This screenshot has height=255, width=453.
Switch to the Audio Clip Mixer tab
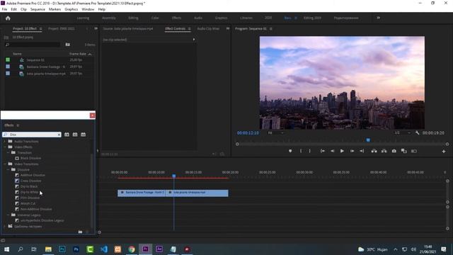[208, 28]
